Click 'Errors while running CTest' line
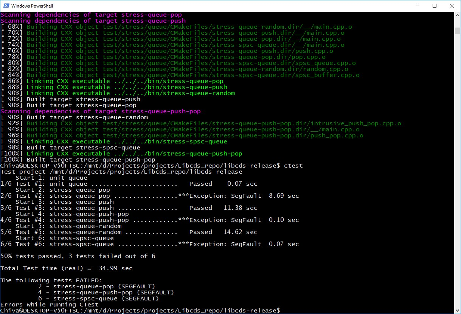The image size is (461, 314). tap(50, 305)
